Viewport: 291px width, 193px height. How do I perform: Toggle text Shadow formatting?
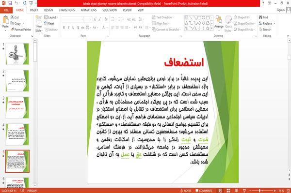78,28
